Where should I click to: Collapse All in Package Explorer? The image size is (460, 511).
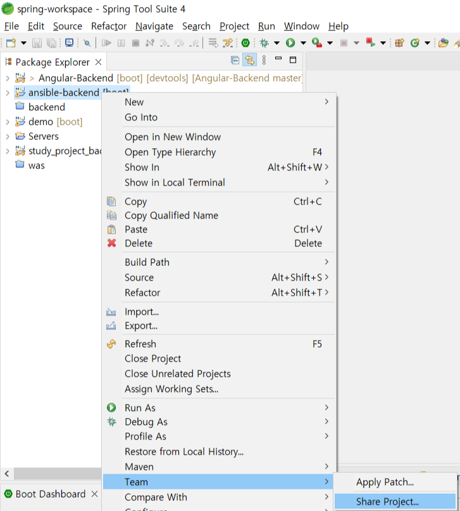point(235,60)
